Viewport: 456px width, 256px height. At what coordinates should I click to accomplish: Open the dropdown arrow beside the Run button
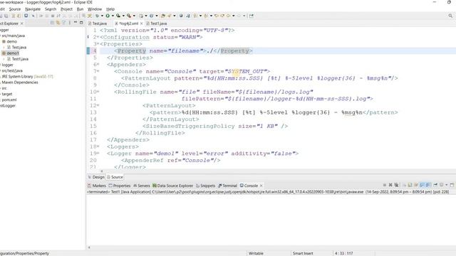(x=113, y=16)
